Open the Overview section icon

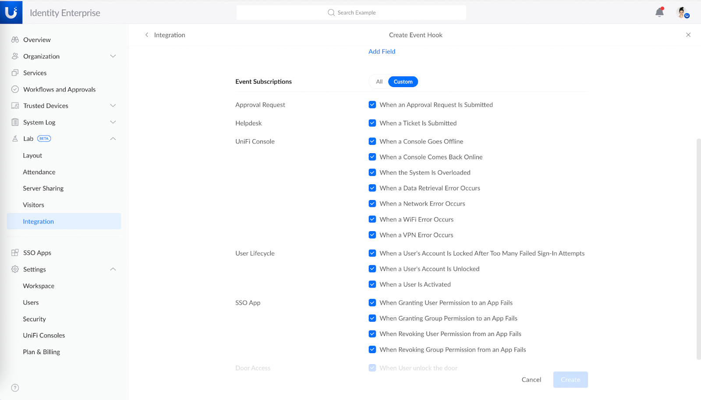15,39
